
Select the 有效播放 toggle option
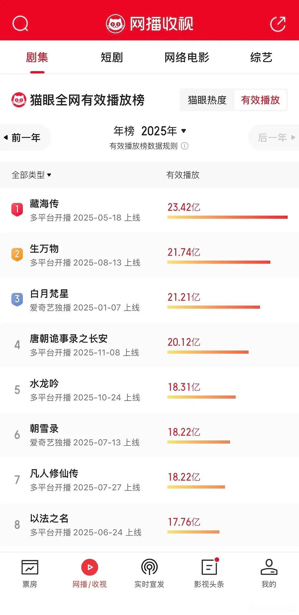(x=260, y=100)
